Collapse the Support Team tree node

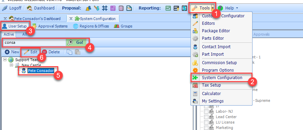(5, 60)
